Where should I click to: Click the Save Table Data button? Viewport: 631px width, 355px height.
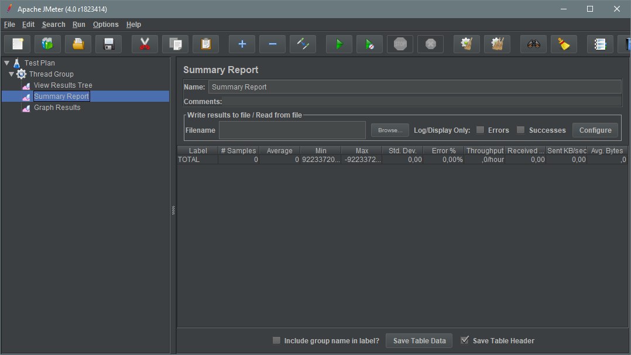point(419,340)
